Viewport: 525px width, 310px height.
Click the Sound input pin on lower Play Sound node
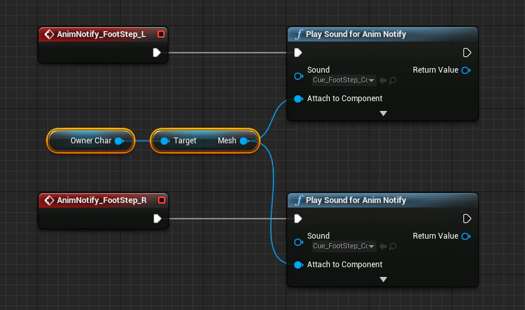299,243
